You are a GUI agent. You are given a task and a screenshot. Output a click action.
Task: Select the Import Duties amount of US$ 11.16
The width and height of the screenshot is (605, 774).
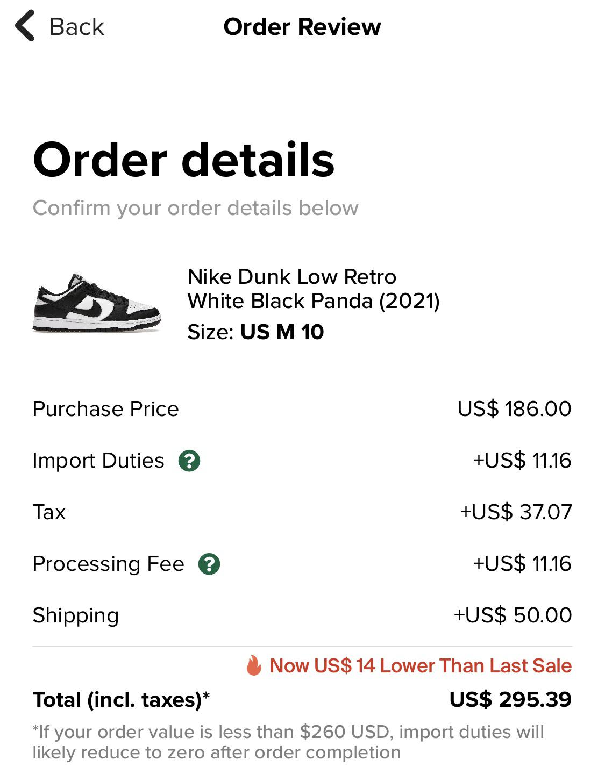click(x=523, y=460)
